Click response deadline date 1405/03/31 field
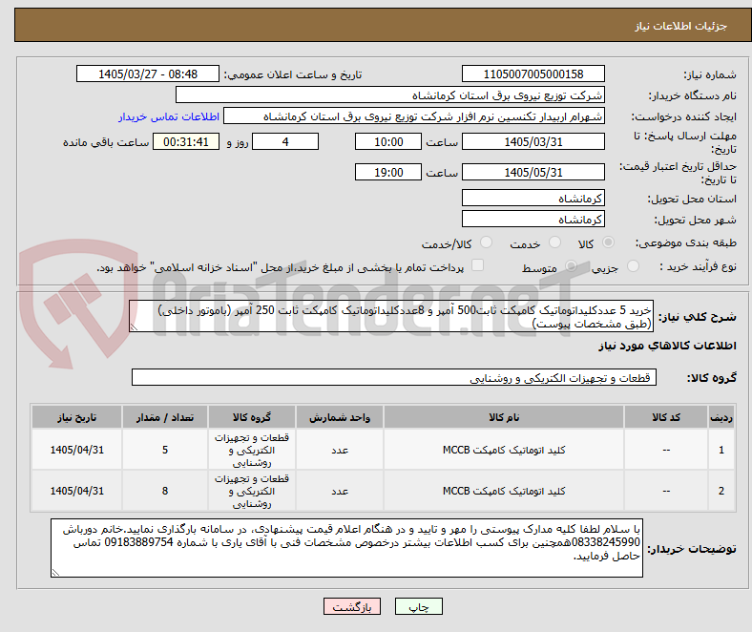This screenshot has height=632, width=752. click(533, 142)
